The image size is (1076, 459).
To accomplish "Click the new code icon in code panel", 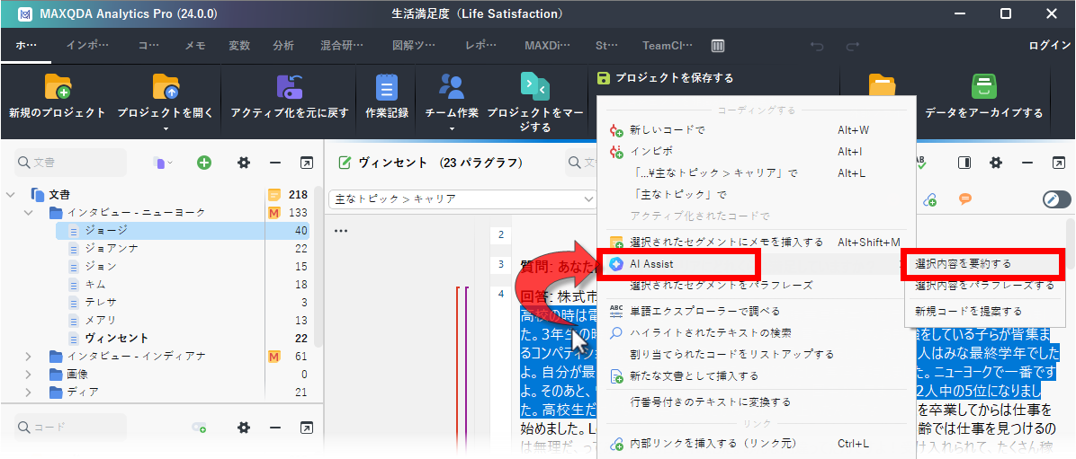I will [x=199, y=428].
